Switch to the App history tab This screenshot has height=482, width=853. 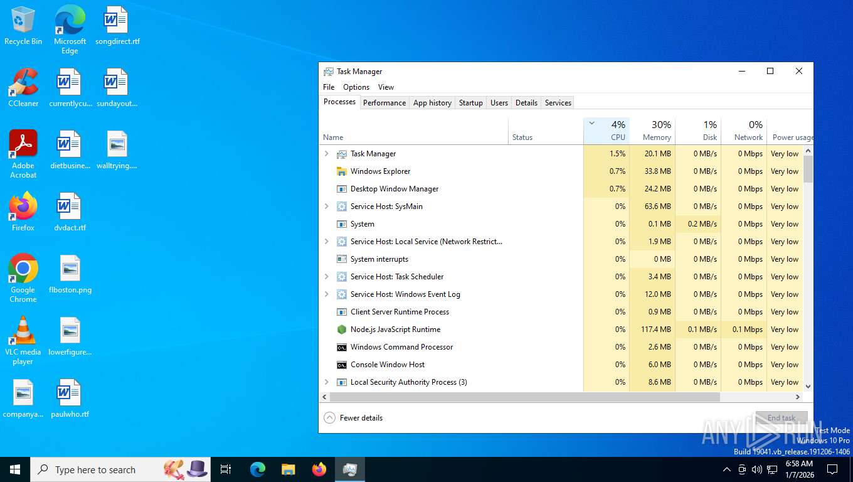coord(432,103)
